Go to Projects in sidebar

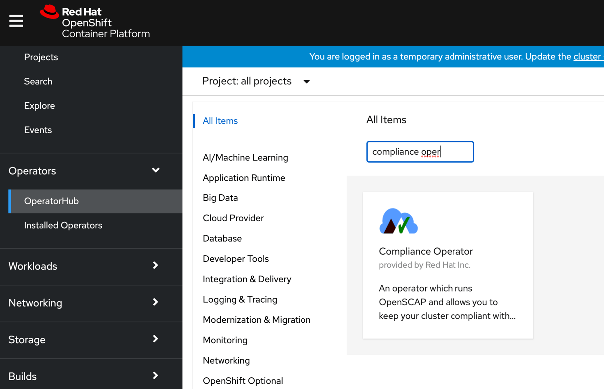coord(41,57)
